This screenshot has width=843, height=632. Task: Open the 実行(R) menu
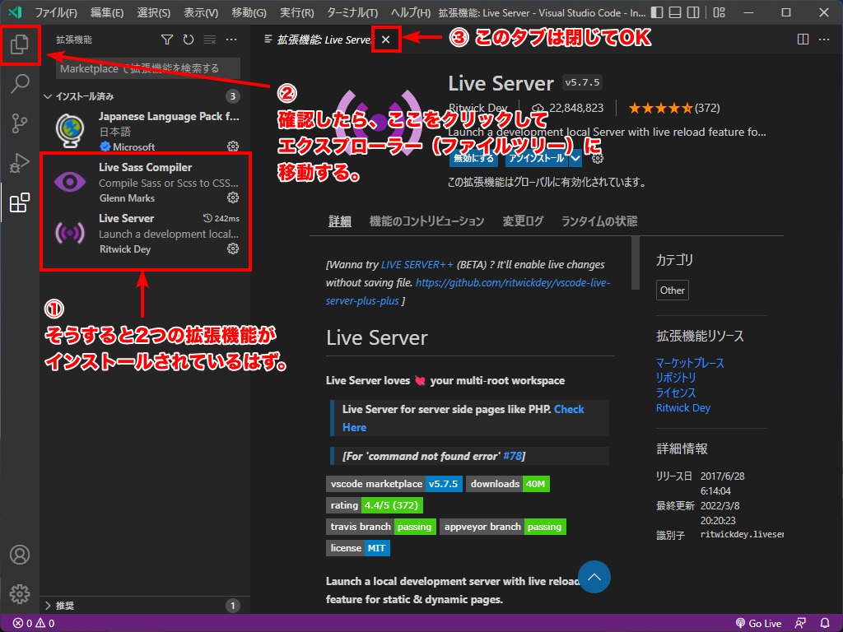coord(296,12)
